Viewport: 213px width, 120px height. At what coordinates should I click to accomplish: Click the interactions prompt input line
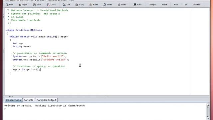coord(105,109)
